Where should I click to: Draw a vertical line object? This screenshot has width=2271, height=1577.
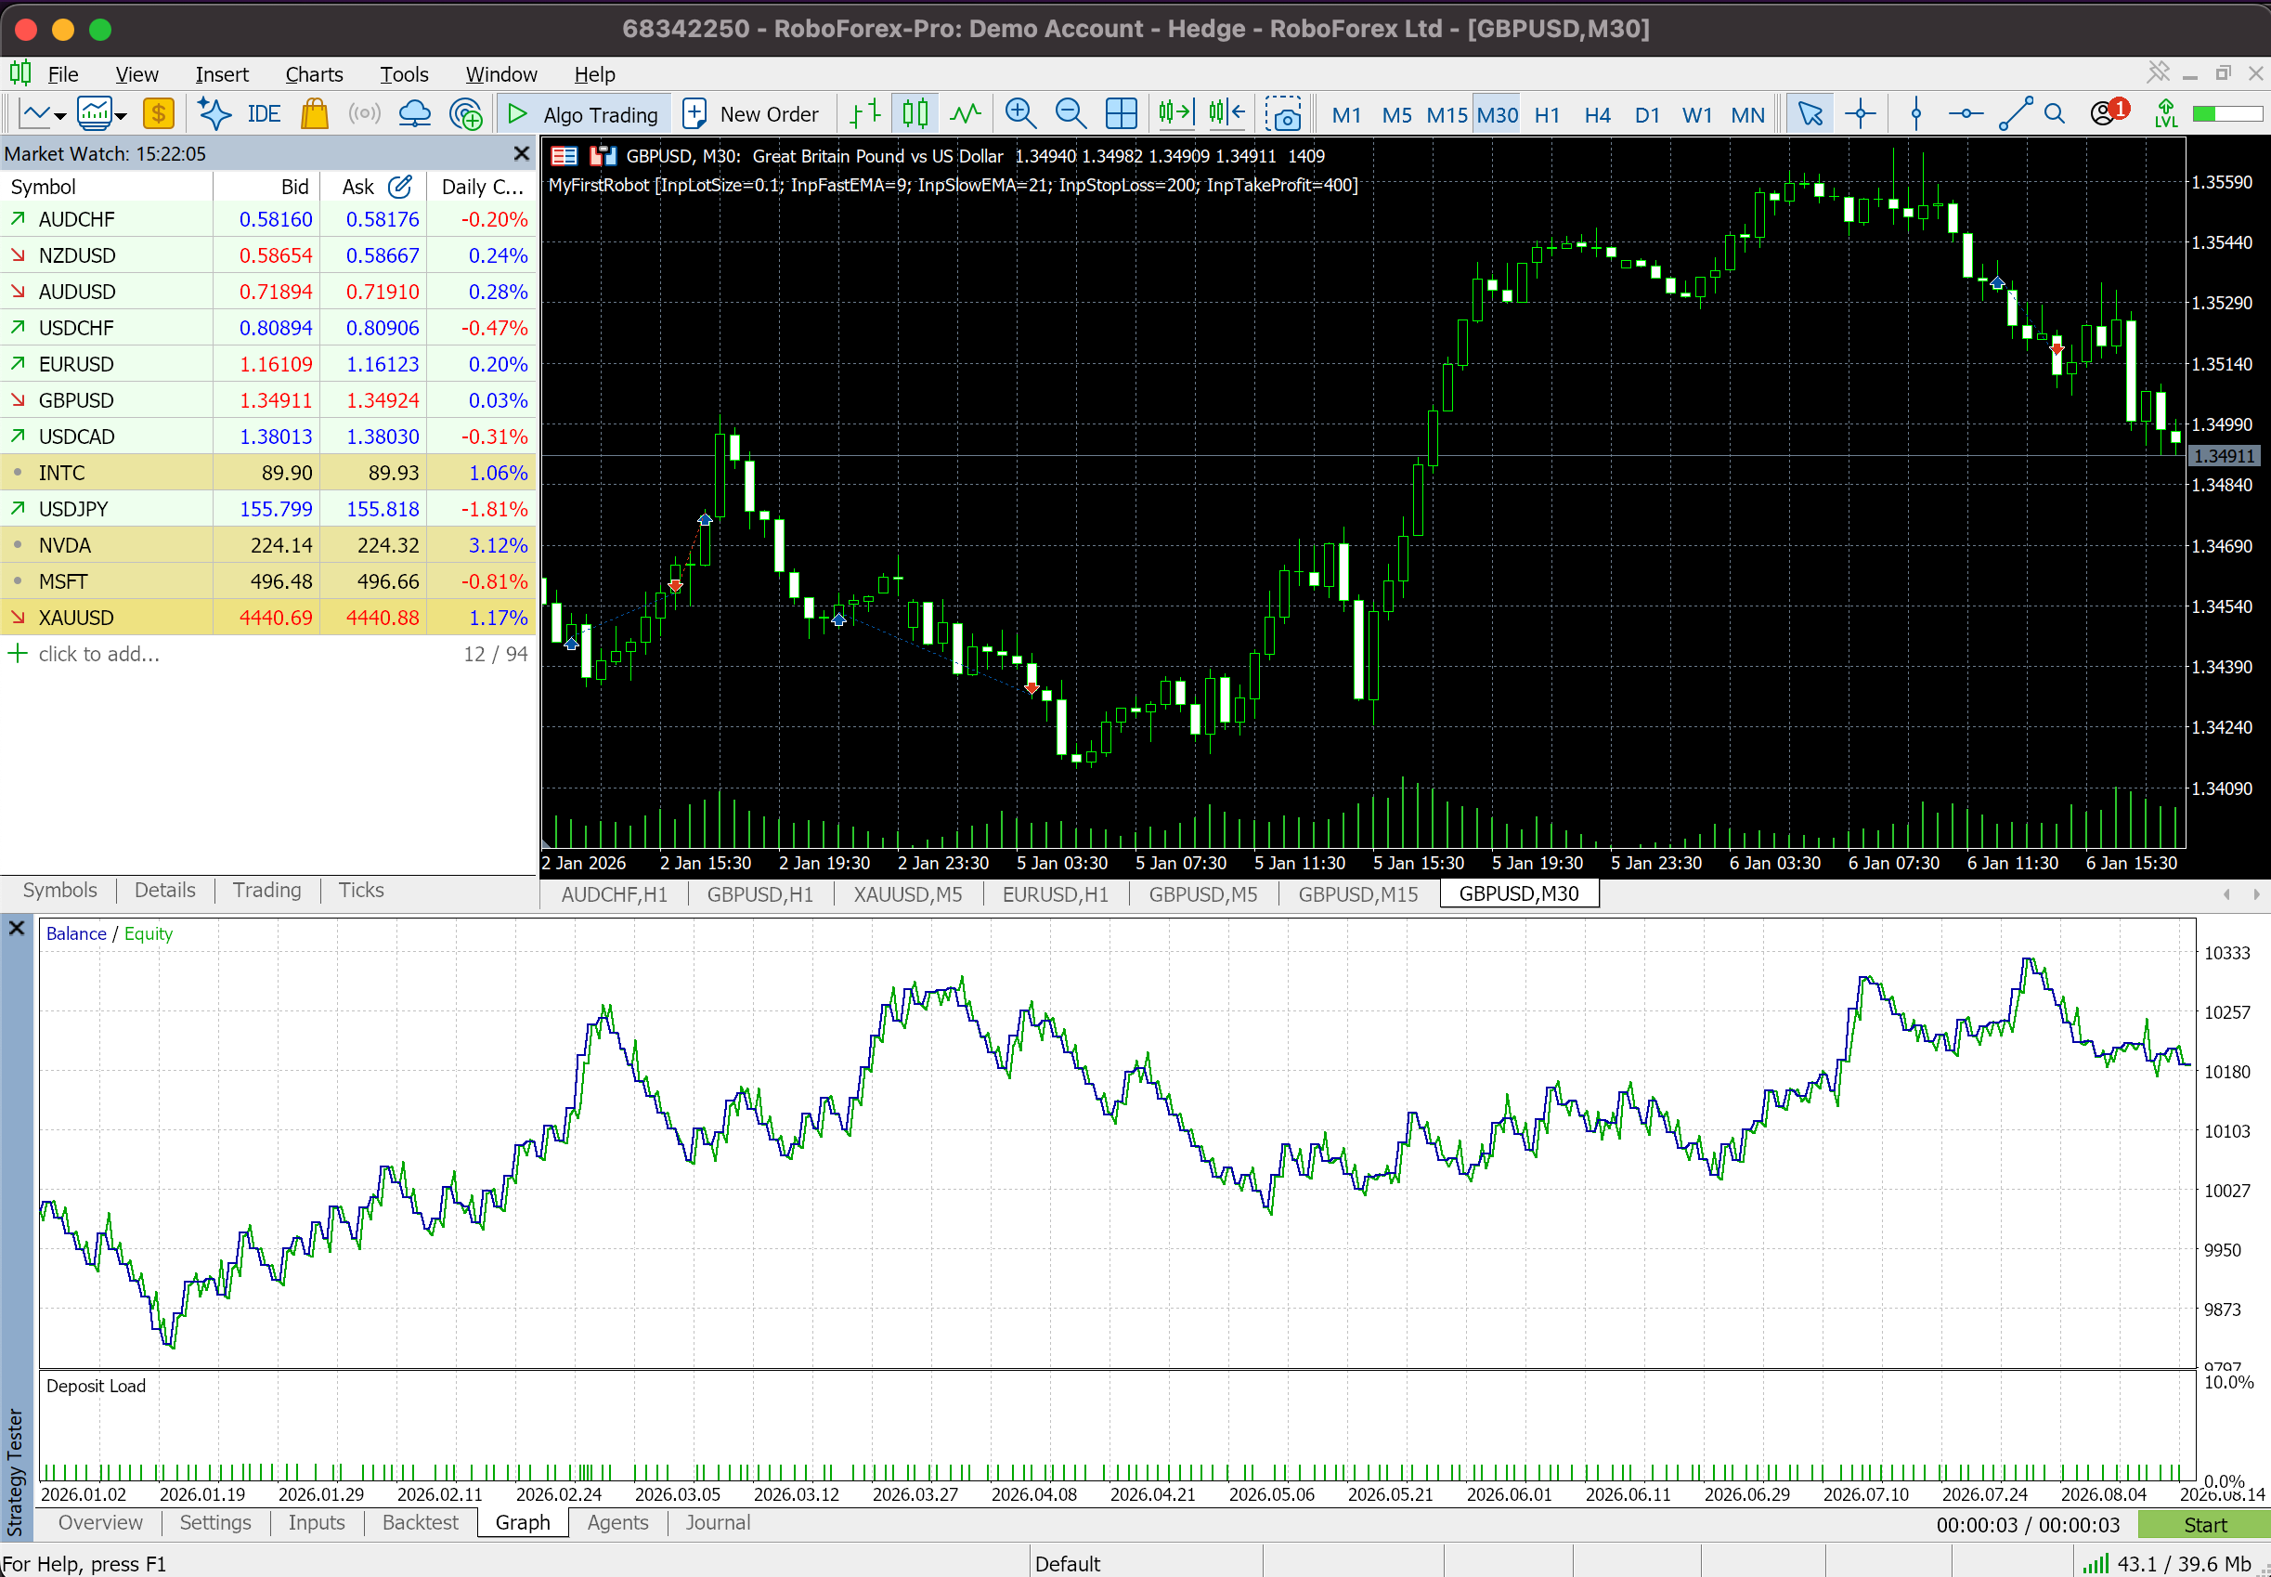click(x=1916, y=113)
